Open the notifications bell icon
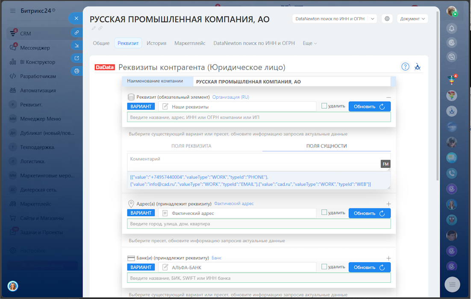Viewport: 471px width, 299px height. 452,29
